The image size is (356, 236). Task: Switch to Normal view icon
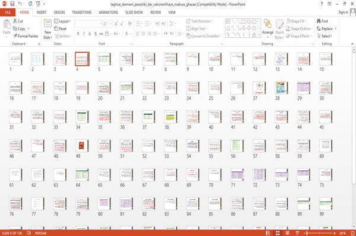[268, 233]
